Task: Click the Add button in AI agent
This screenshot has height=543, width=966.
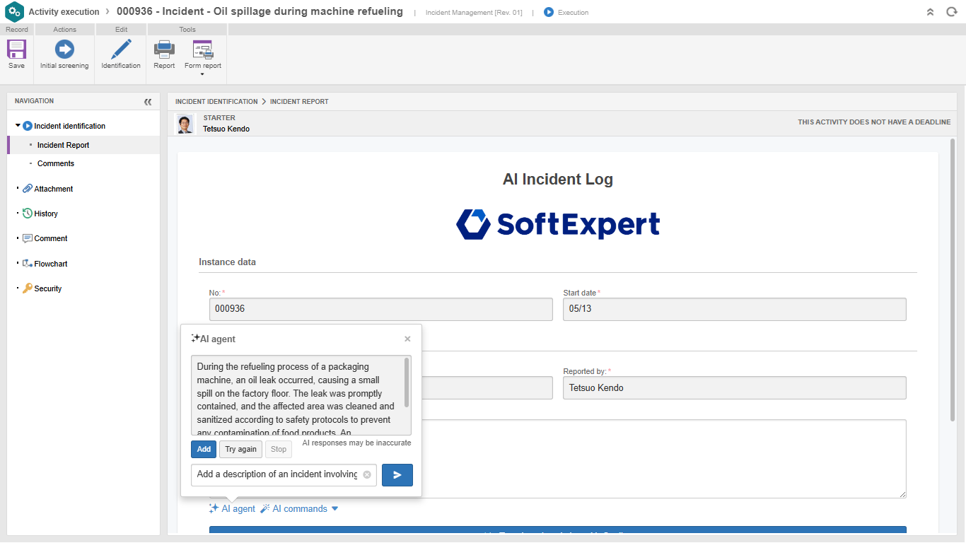Action: coord(204,449)
